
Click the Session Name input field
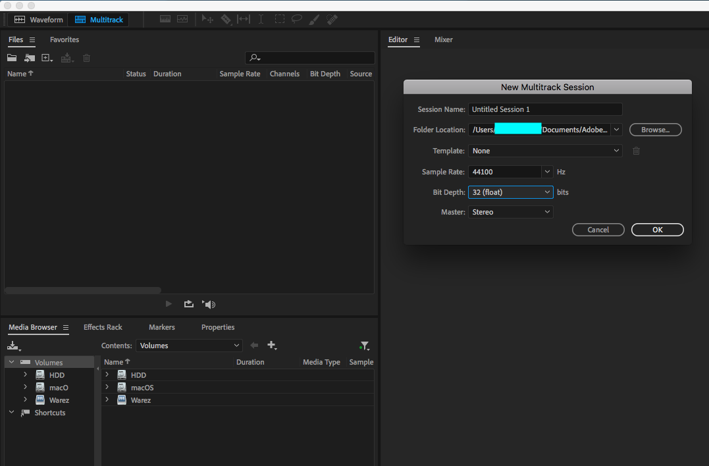click(545, 109)
